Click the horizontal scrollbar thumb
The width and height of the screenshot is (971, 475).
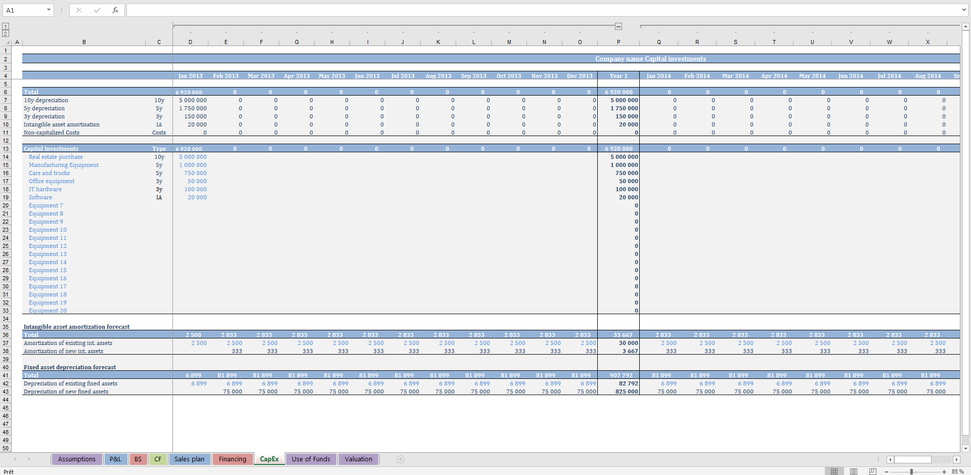pyautogui.click(x=912, y=459)
